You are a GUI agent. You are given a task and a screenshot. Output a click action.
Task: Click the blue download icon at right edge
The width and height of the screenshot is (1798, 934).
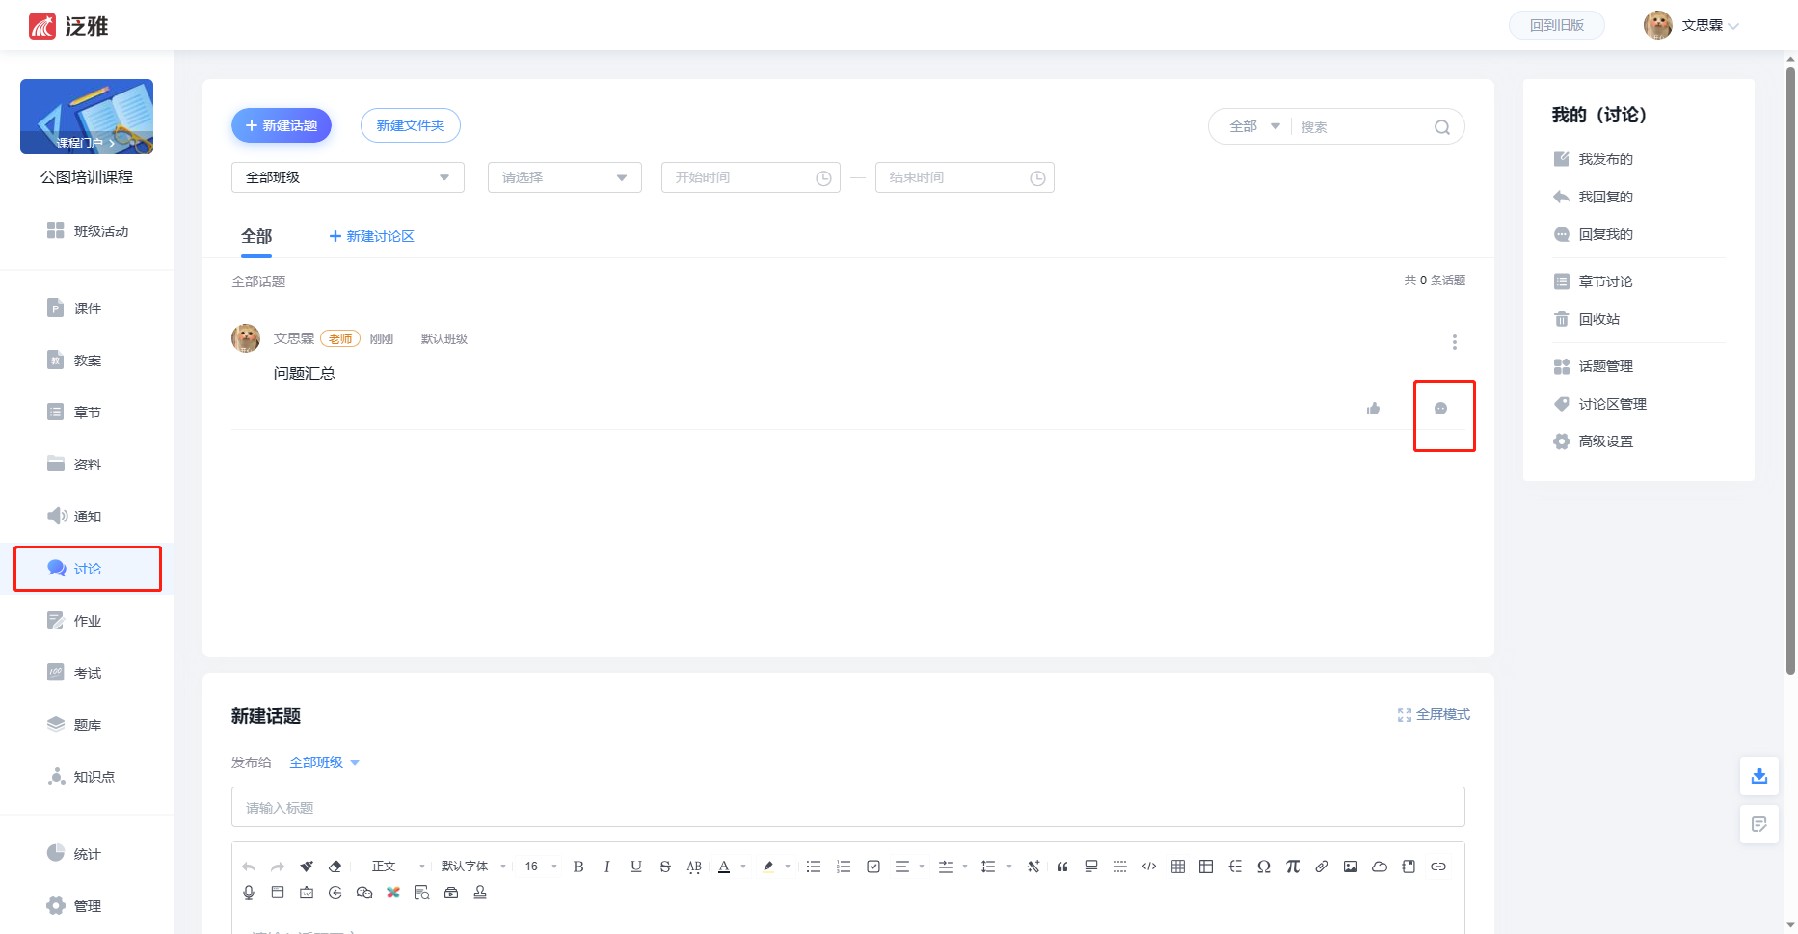[1759, 776]
